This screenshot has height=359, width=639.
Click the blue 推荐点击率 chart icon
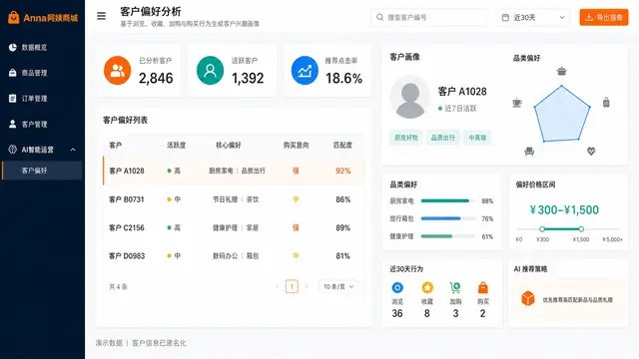click(305, 71)
